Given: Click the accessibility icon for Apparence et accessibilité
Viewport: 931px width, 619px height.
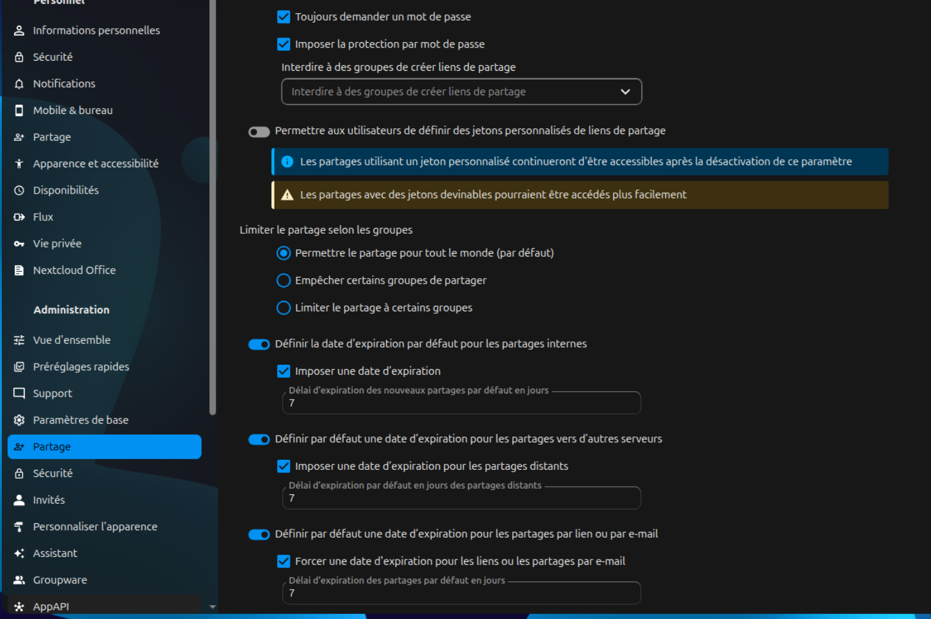Looking at the screenshot, I should pyautogui.click(x=19, y=164).
